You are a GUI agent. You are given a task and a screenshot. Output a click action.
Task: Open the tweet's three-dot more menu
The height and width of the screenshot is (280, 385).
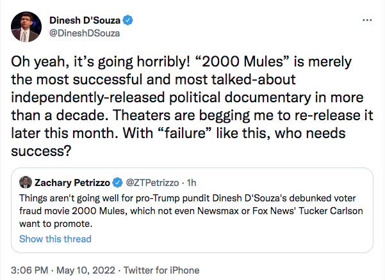(367, 20)
